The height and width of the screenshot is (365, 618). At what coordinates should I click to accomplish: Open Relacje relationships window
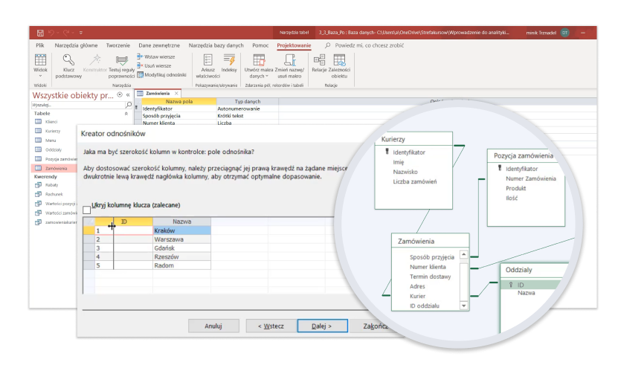pyautogui.click(x=319, y=65)
